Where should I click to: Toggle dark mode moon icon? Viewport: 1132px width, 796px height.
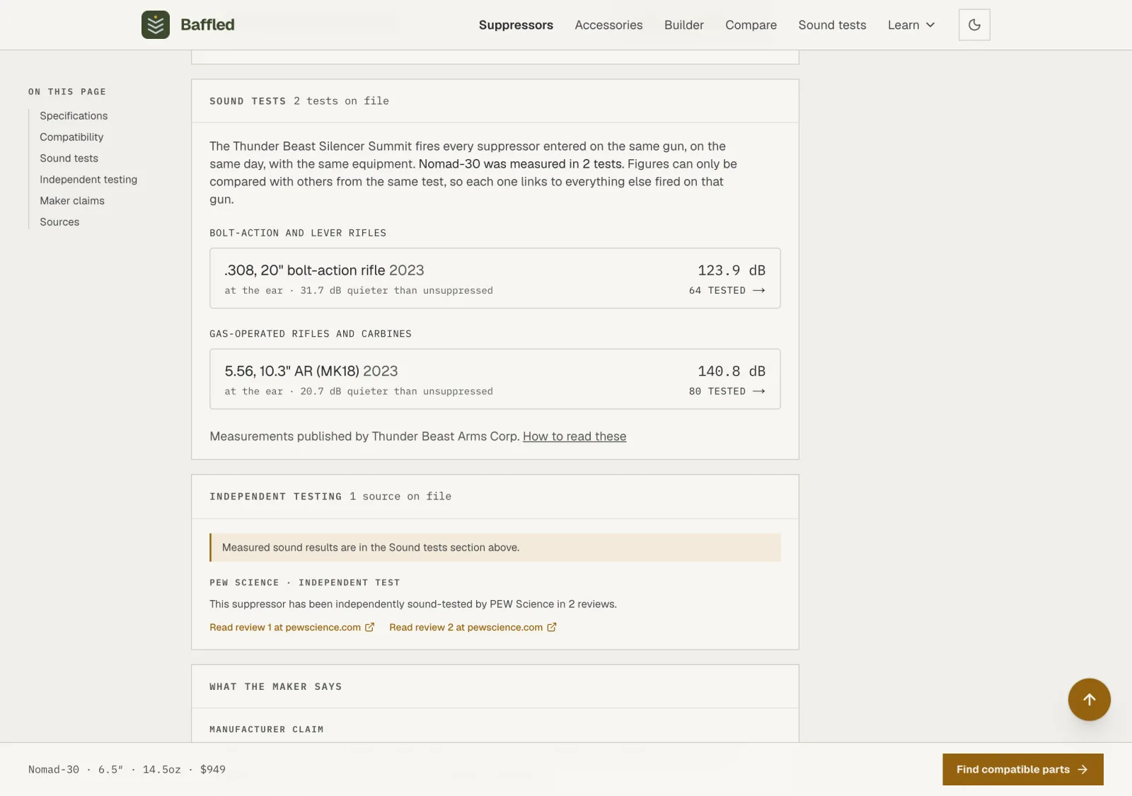click(974, 25)
